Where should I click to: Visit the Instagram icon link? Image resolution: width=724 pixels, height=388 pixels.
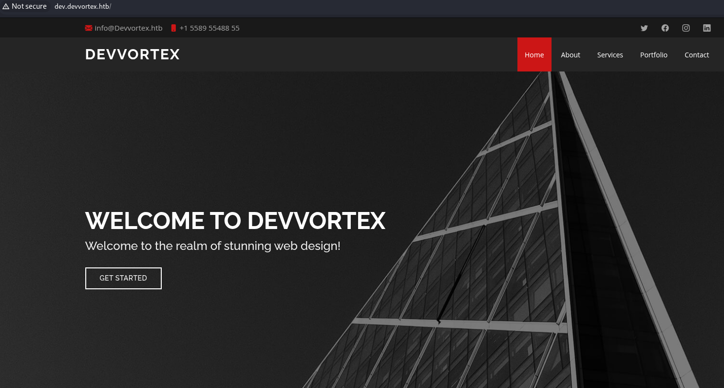686,28
